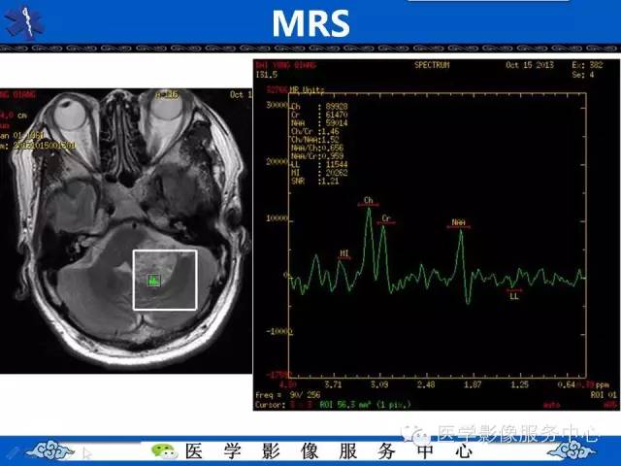The height and width of the screenshot is (466, 621).
Task: Click the SPECTRUM heading
Action: click(x=432, y=65)
